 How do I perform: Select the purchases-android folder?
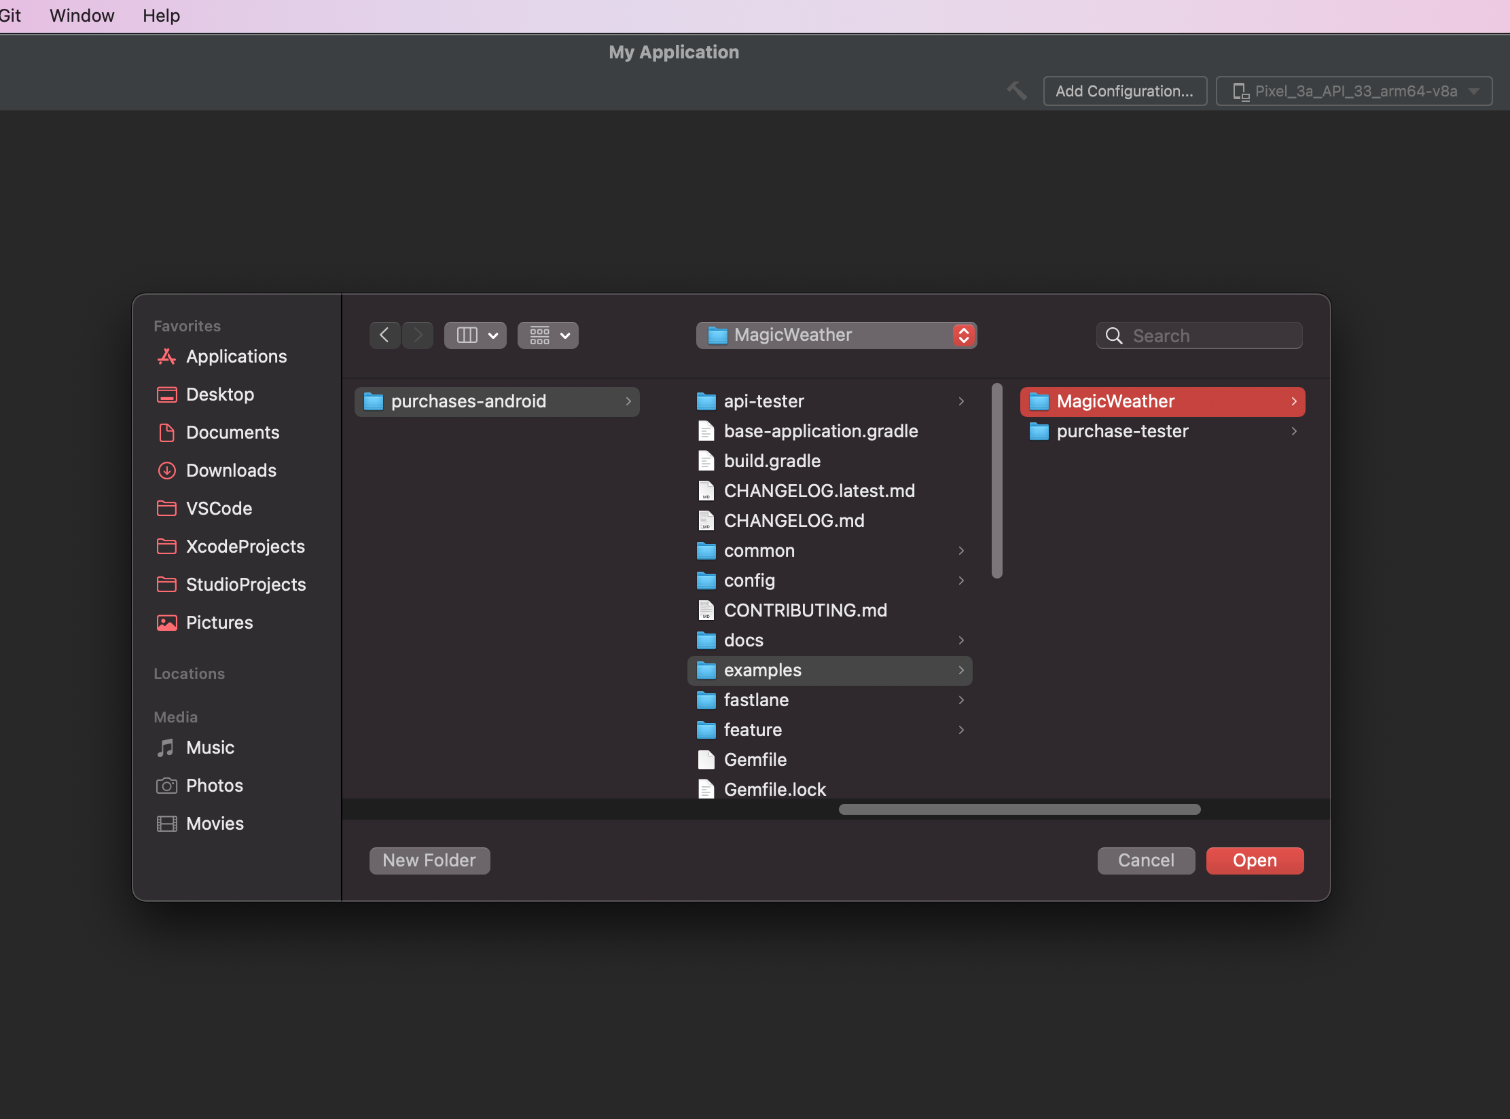click(497, 401)
